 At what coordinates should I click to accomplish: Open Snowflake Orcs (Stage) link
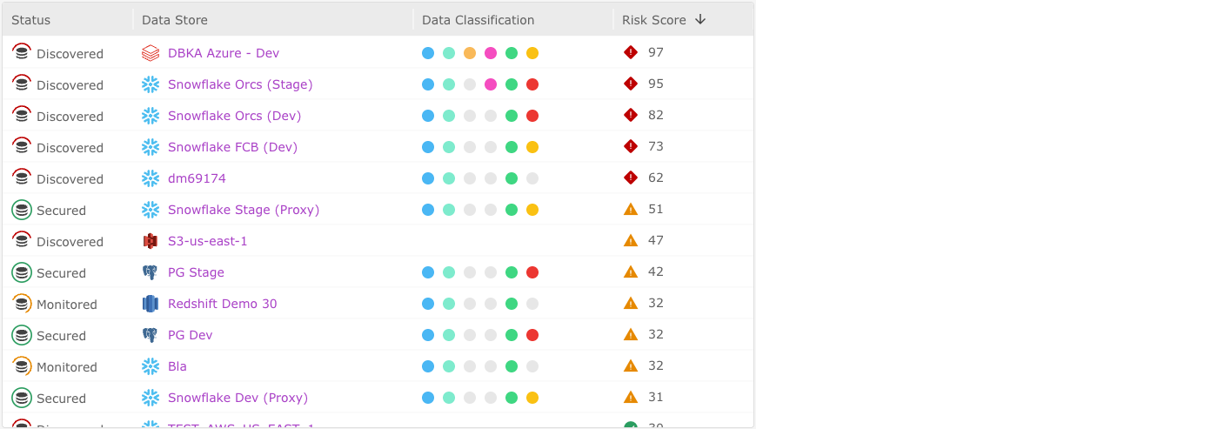pos(240,84)
